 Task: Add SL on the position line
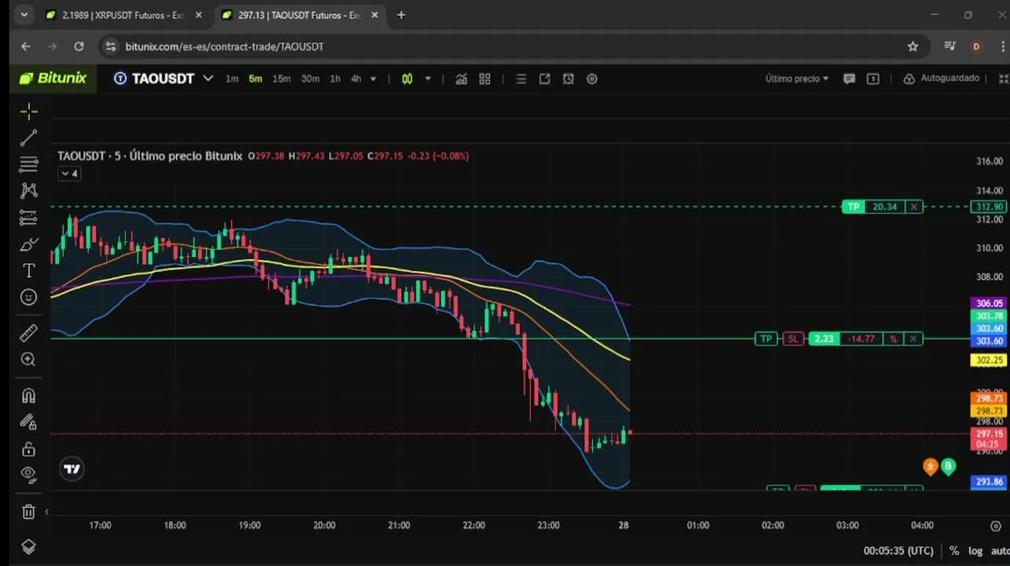pos(793,339)
